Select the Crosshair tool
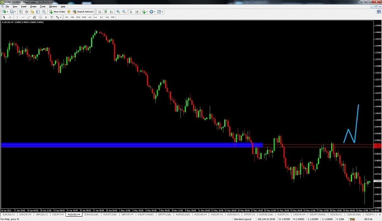Image resolution: width=382 pixels, height=221 pixels. [10, 17]
